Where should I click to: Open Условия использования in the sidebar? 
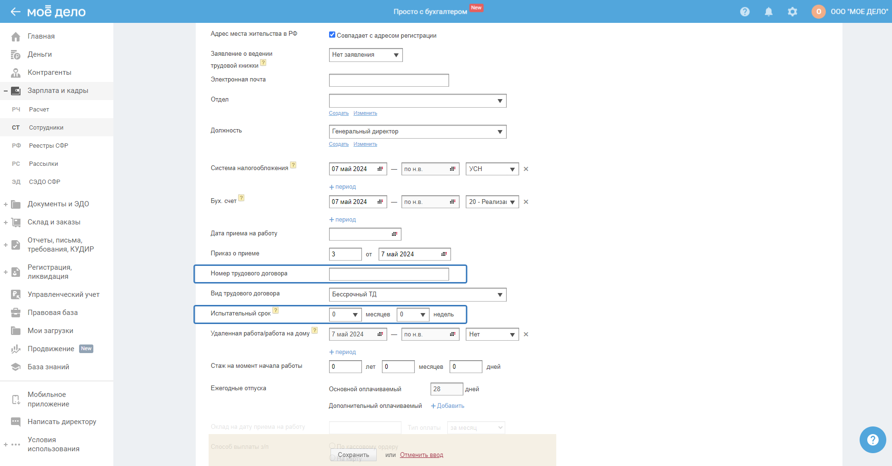[53, 445]
